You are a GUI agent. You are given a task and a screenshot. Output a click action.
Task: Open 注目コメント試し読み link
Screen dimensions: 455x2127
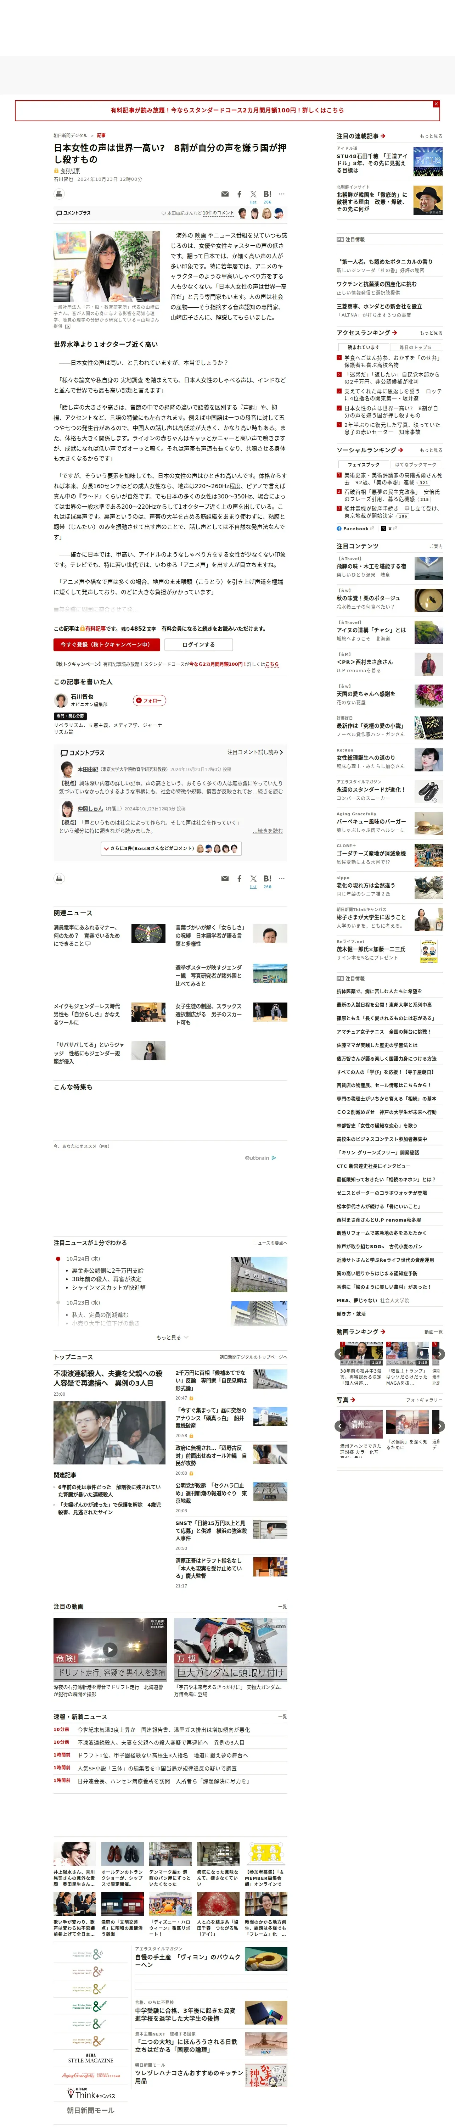[x=255, y=752]
